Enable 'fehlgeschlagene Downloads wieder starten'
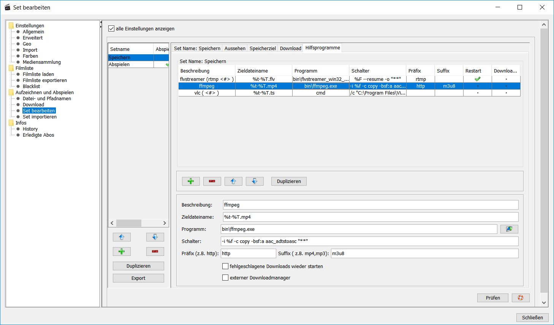Screen dimensions: 554x325 (x=225, y=266)
